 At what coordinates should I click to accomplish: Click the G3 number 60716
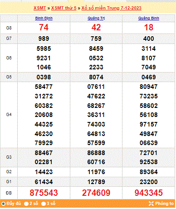(x=96, y=162)
